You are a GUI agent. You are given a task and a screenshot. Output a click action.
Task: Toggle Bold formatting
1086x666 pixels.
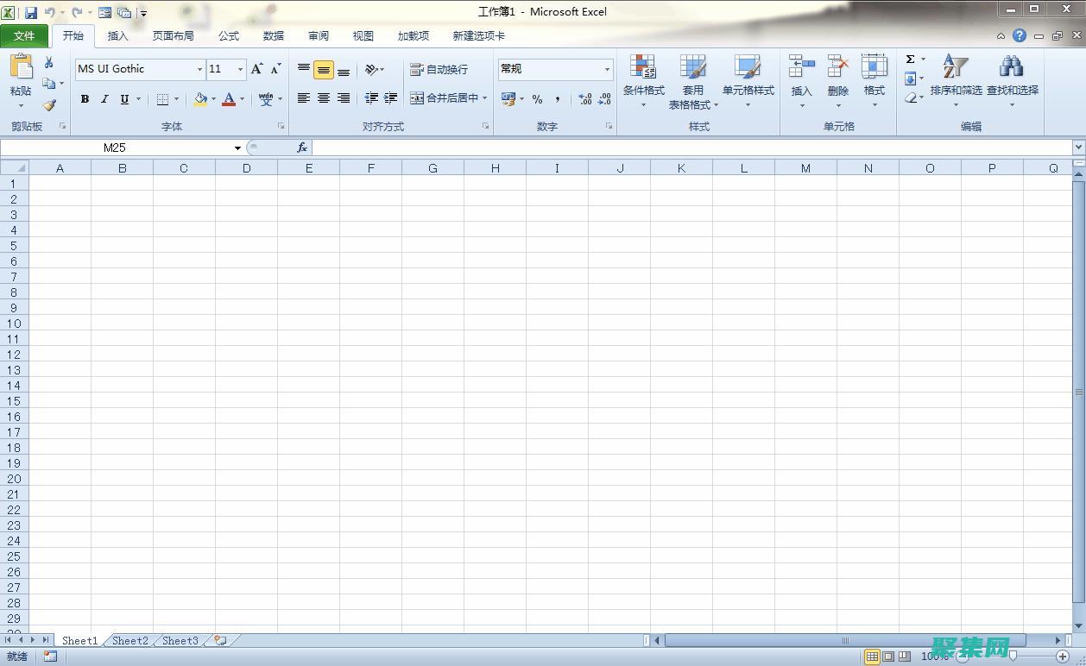coord(85,99)
